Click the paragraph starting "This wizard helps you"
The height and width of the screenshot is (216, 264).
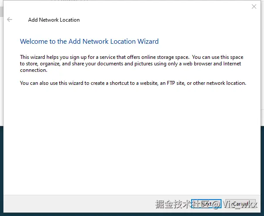coord(131,64)
